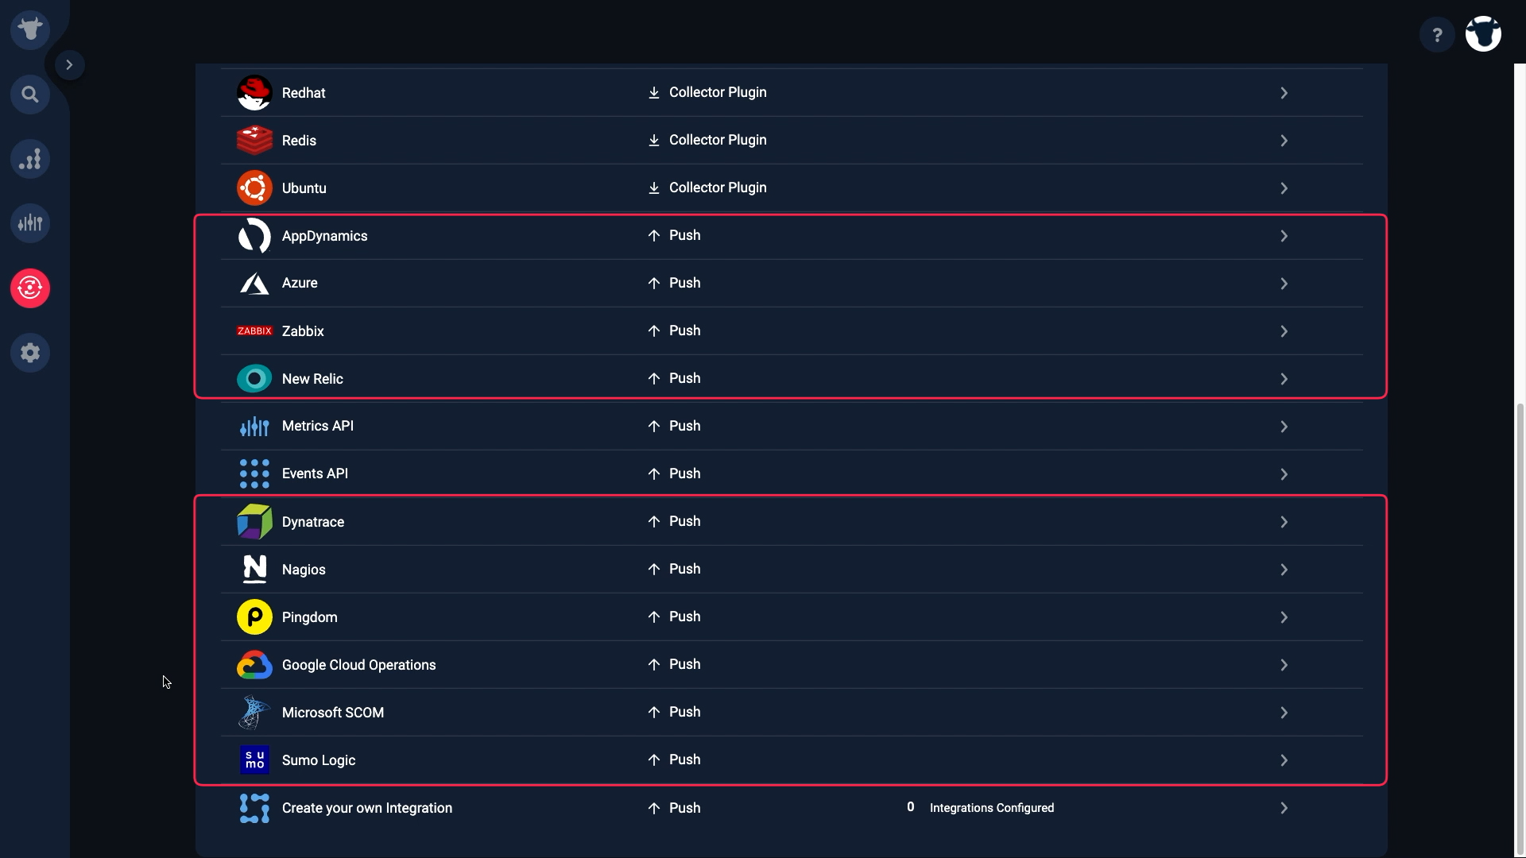Viewport: 1526px width, 858px height.
Task: Open the Moogsoft cow logo home
Action: [x=30, y=30]
